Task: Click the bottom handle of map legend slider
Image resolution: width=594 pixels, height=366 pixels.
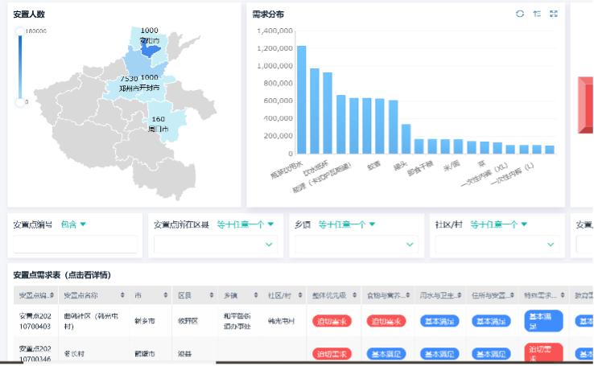Action: [20, 102]
